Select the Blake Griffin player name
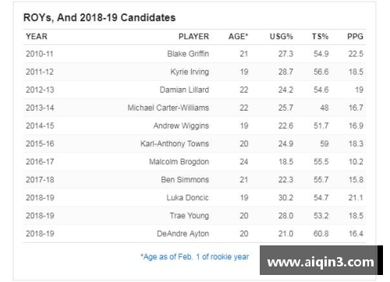 click(x=188, y=54)
